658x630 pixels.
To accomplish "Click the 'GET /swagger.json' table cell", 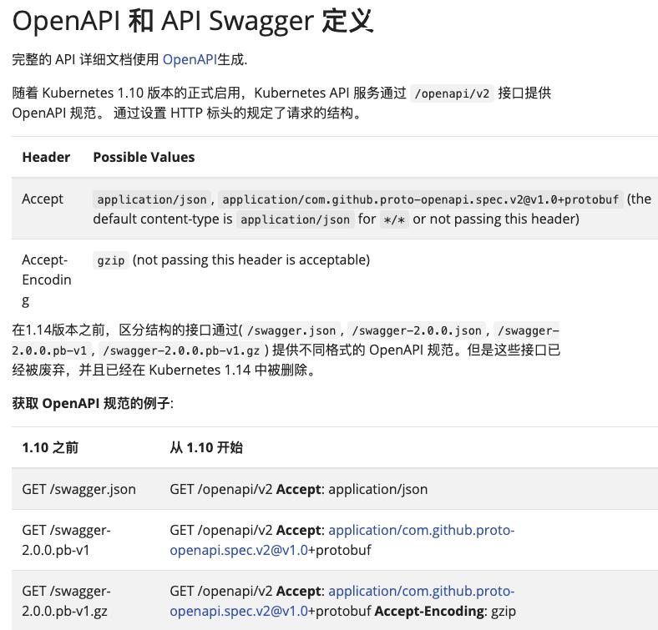I will 78,490.
